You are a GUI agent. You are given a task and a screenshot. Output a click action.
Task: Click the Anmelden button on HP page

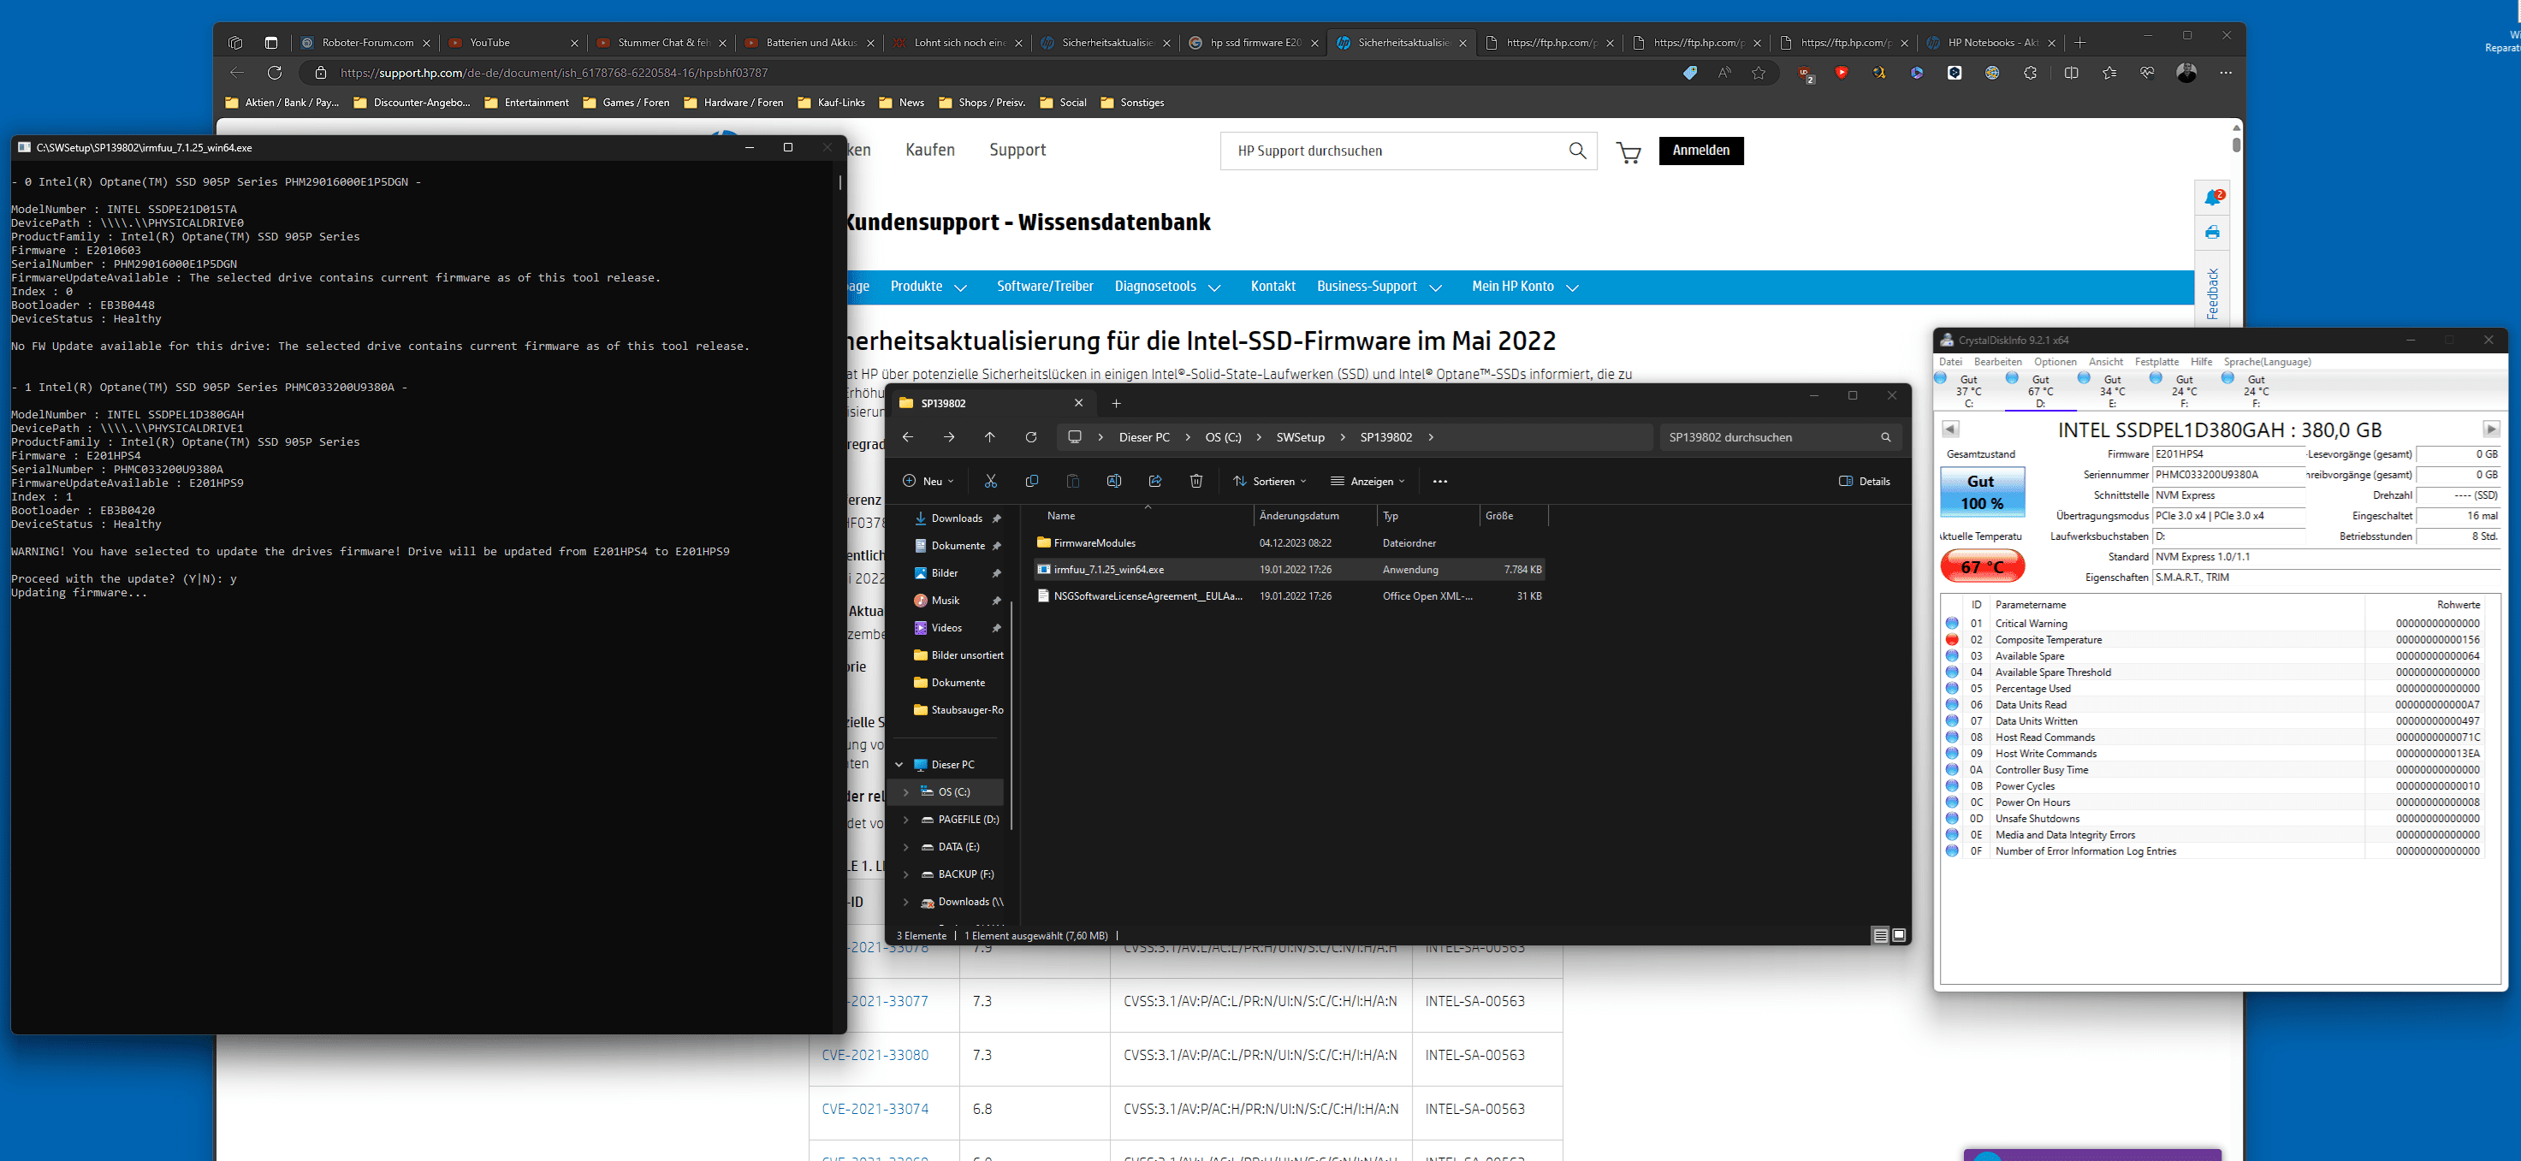tap(1701, 151)
